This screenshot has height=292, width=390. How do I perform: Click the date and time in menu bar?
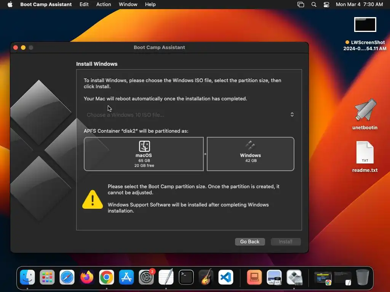360,5
